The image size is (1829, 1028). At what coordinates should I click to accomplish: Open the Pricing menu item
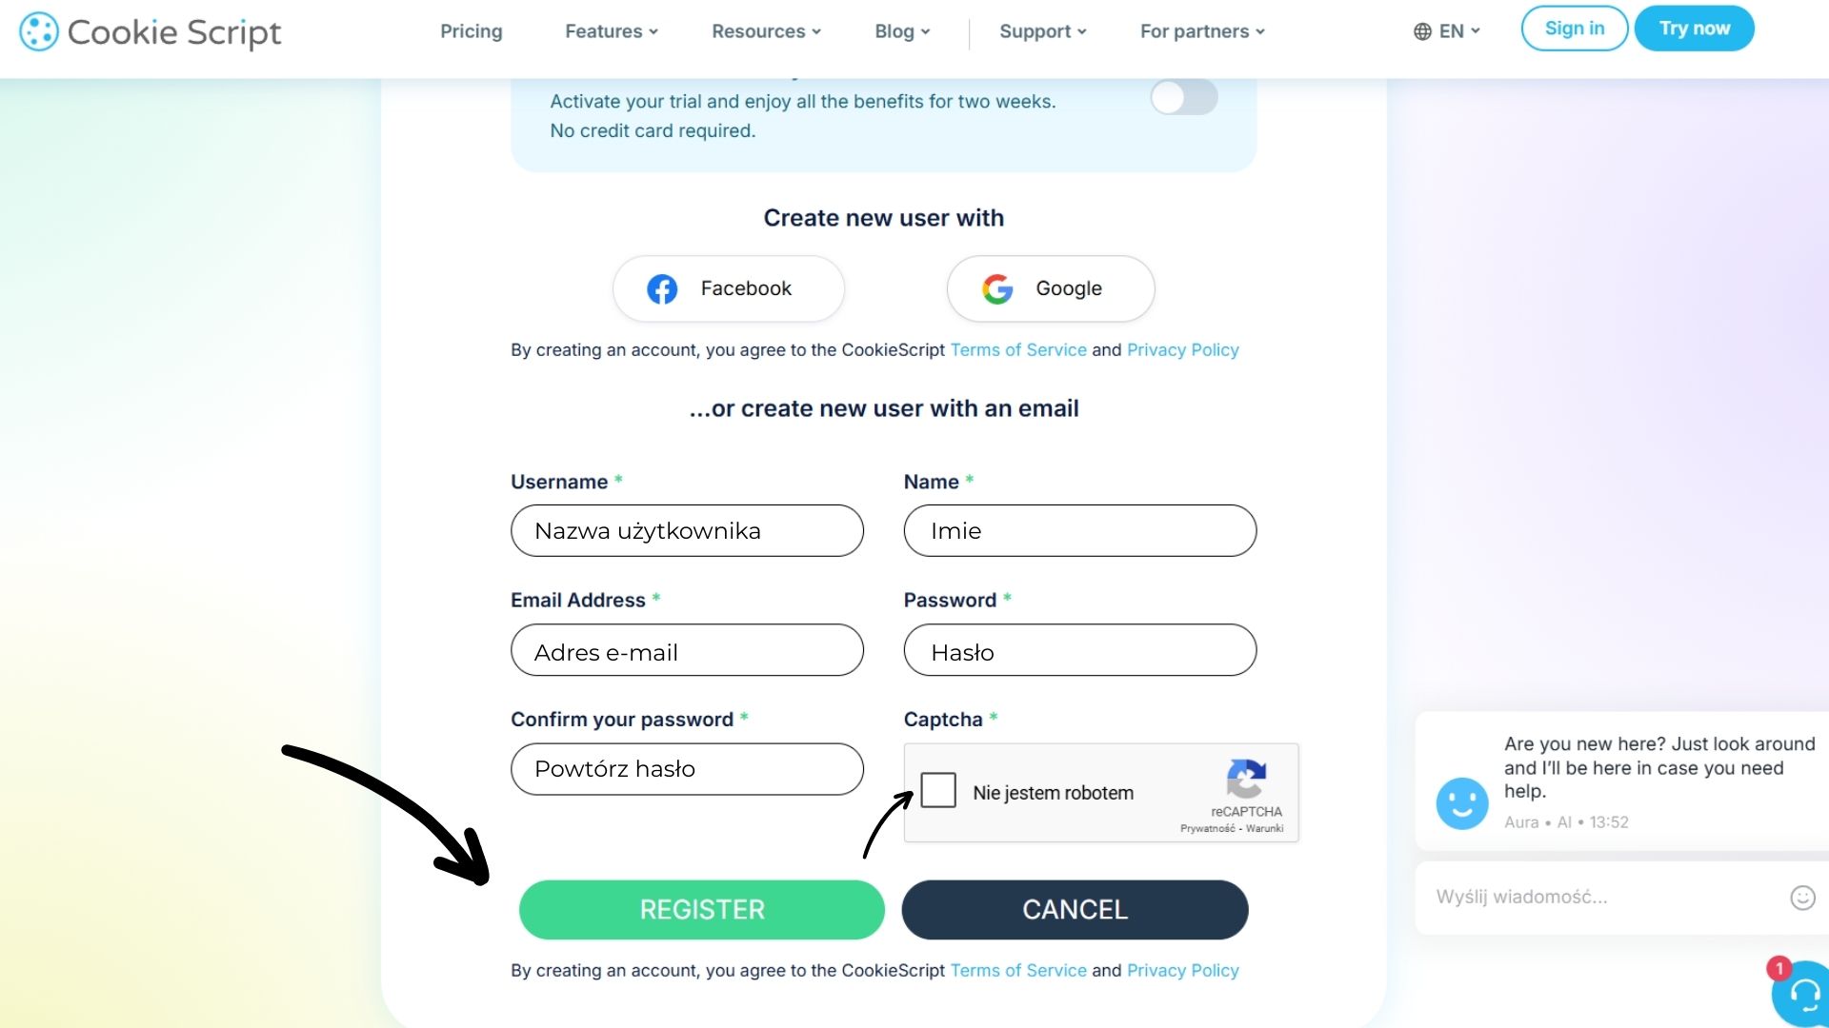coord(471,31)
